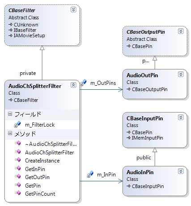
Task: Click the CreateInstance method icon
Action: (x=18, y=160)
